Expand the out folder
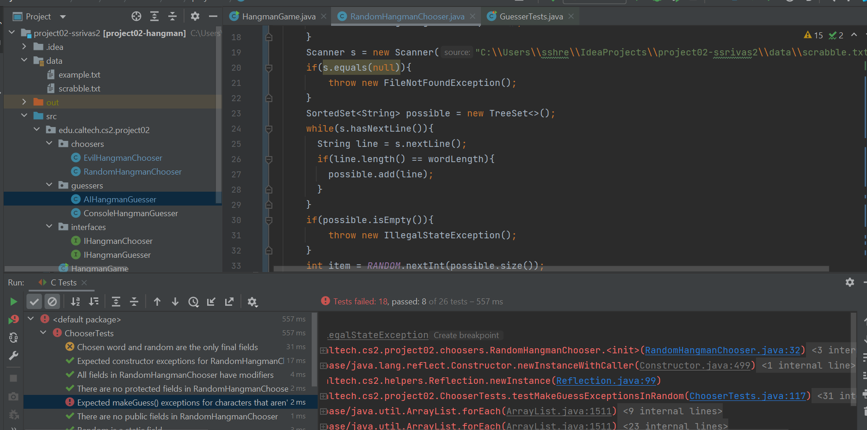This screenshot has height=430, width=867. pyautogui.click(x=24, y=102)
